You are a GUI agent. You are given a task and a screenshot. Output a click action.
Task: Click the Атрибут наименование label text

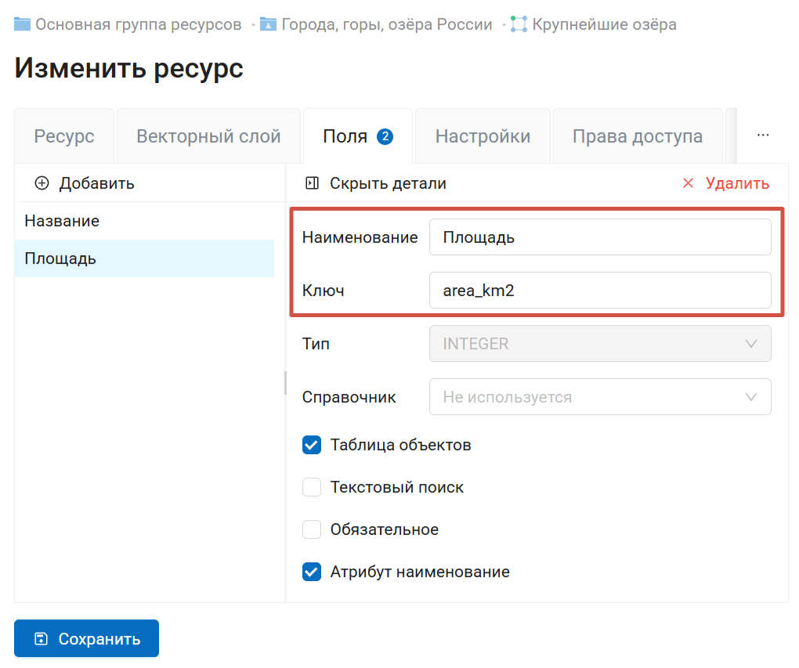420,572
